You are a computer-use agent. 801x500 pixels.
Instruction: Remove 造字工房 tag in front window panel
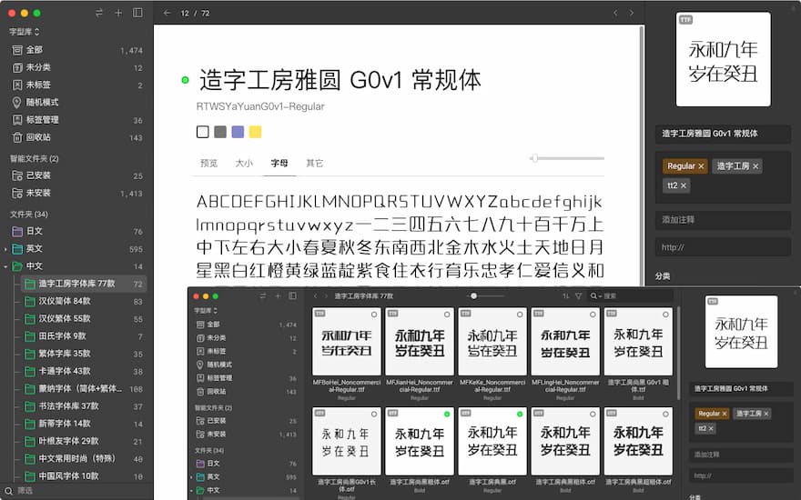(x=766, y=414)
